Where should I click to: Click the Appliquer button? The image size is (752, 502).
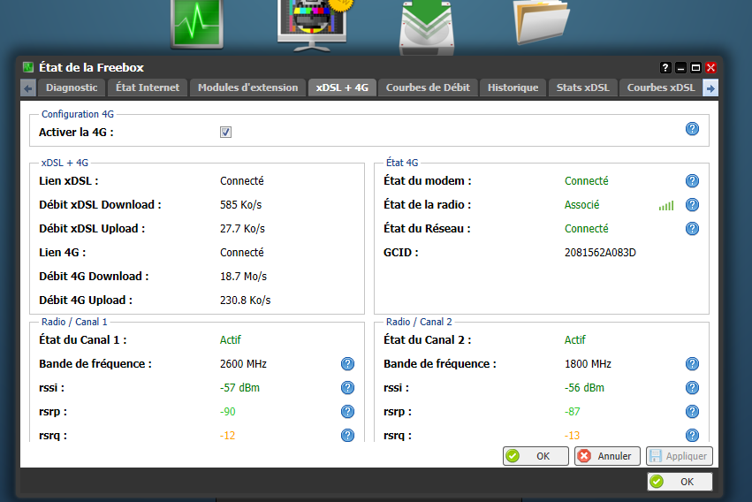pyautogui.click(x=679, y=456)
